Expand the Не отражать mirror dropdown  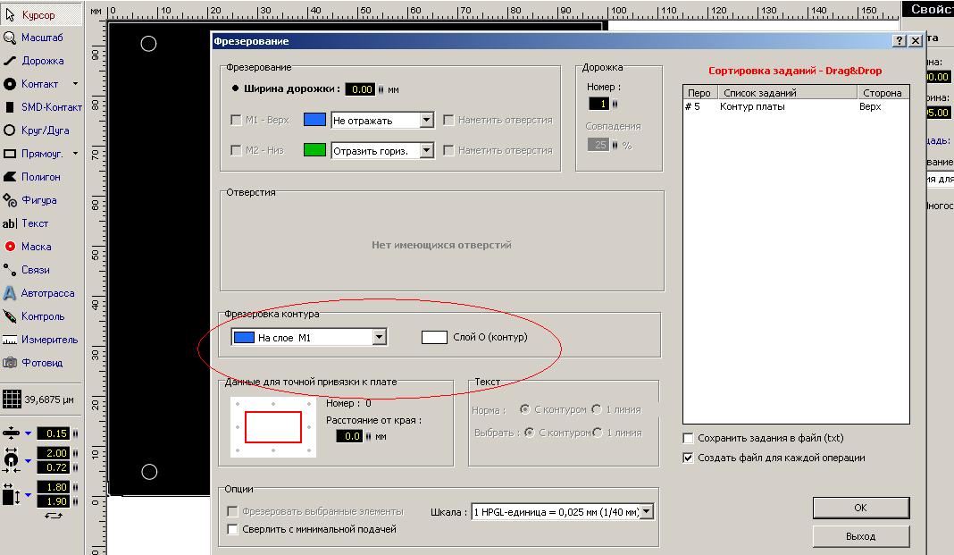(426, 120)
